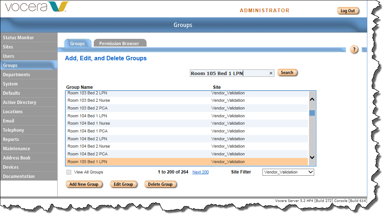The height and width of the screenshot is (219, 388).
Task: Select the Room 104 Bed 2 LPN row
Action: pyautogui.click(x=187, y=139)
